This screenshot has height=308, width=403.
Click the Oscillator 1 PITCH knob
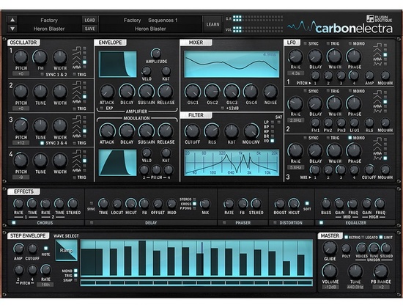pos(21,57)
